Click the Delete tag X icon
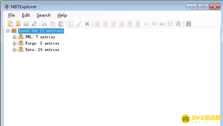Screen dimensions: 223x126 [x=87, y=24]
